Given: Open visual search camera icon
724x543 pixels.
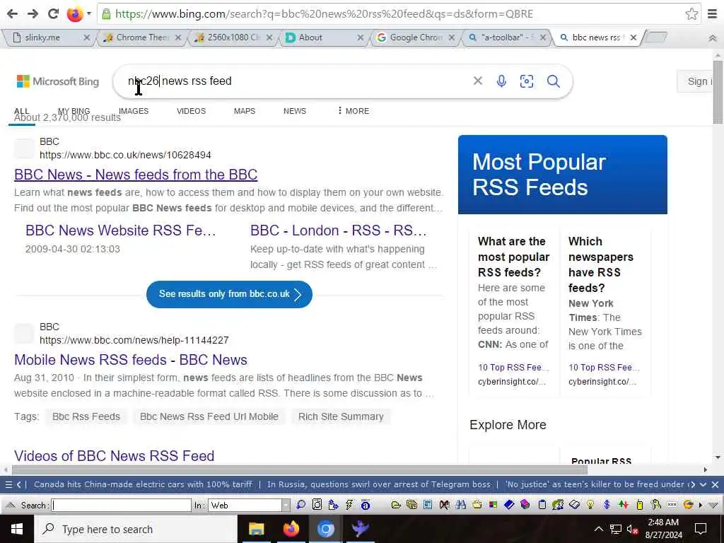Looking at the screenshot, I should tap(526, 81).
